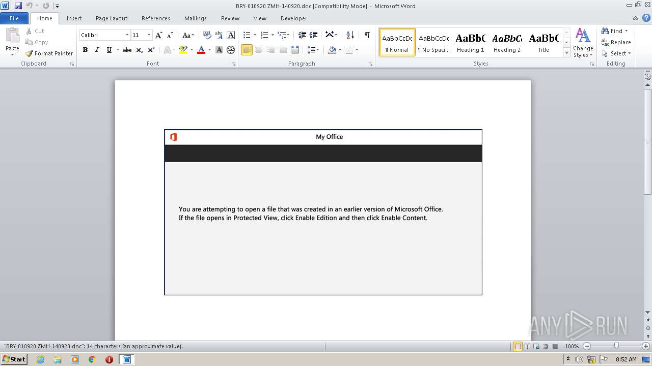Click Clear Formatting icon
Screen dimensions: 652x366
click(x=207, y=35)
